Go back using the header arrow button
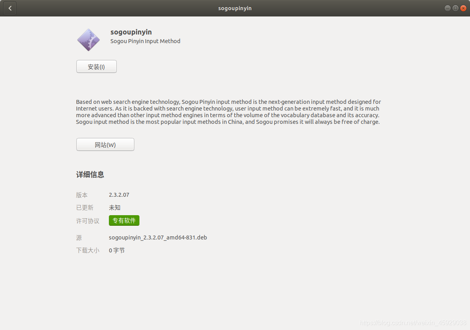Image resolution: width=470 pixels, height=330 pixels. tap(10, 8)
